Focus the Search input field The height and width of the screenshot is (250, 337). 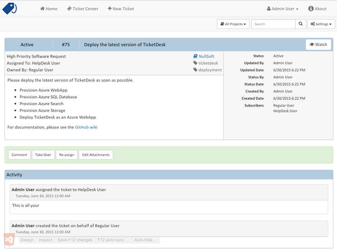coord(274,24)
